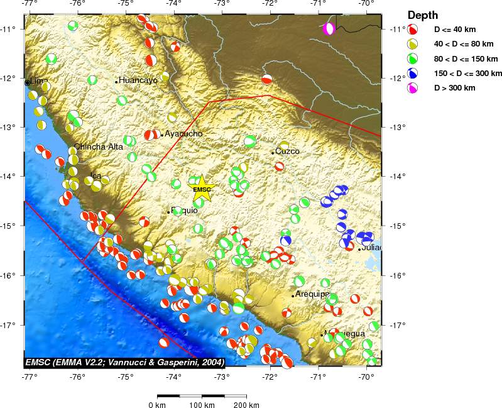Click the magenta legend icon for D > 300 km
This screenshot has width=502, height=408.
point(413,87)
